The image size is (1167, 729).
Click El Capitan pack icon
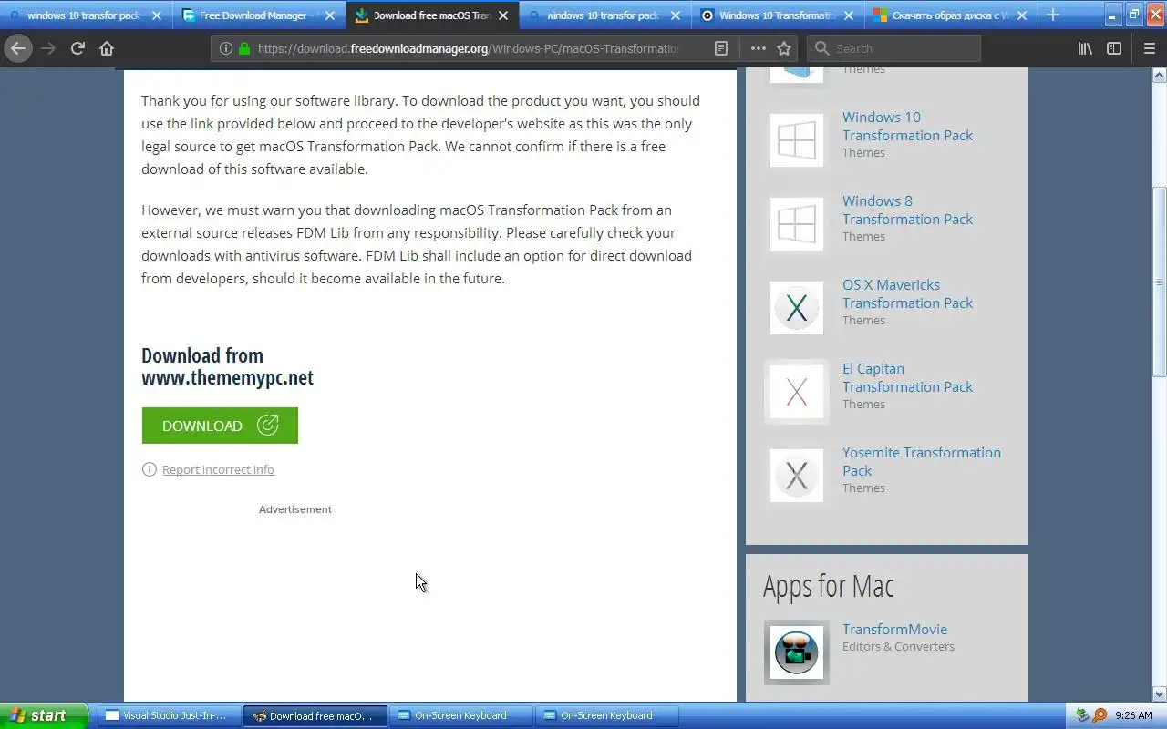point(797,392)
